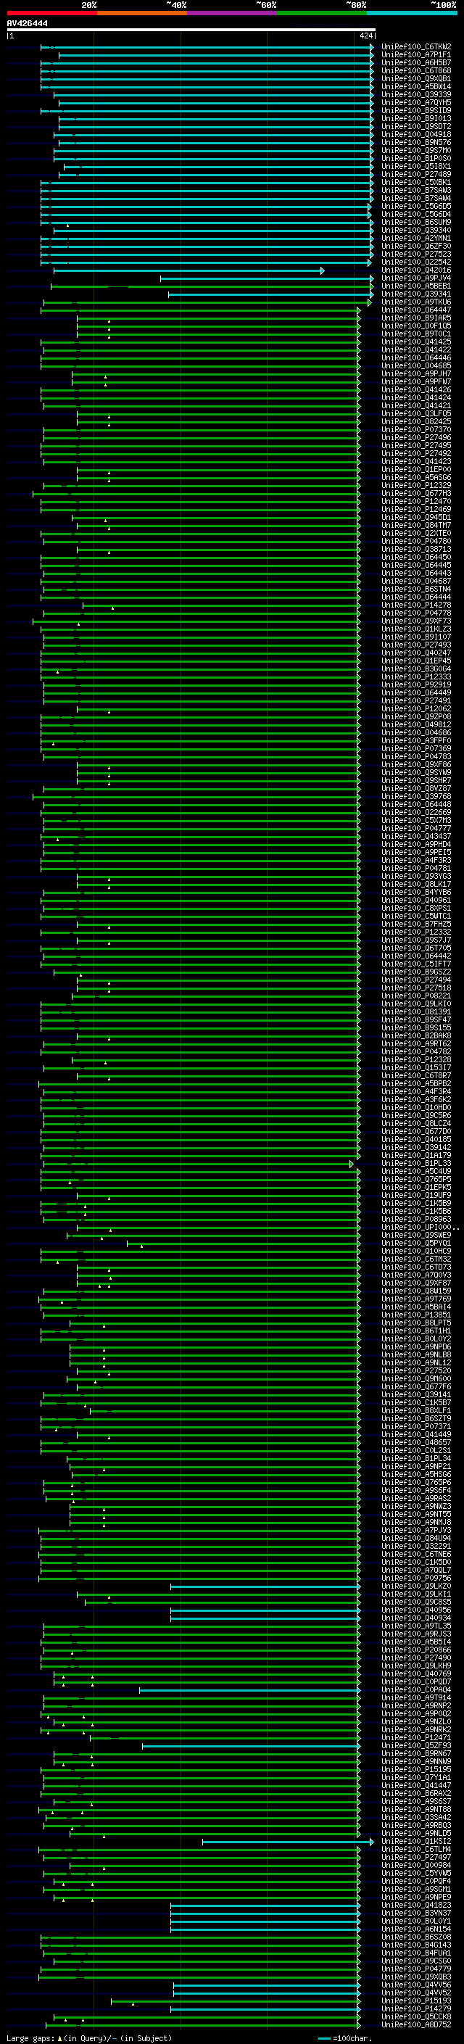Open hit UniRef100_Q39339
The width and height of the screenshot is (464, 2044).
(416, 94)
